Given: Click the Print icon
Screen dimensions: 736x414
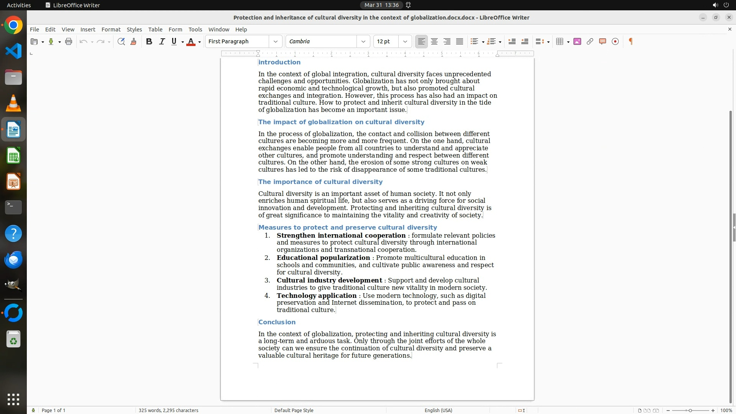Looking at the screenshot, I should click(69, 41).
